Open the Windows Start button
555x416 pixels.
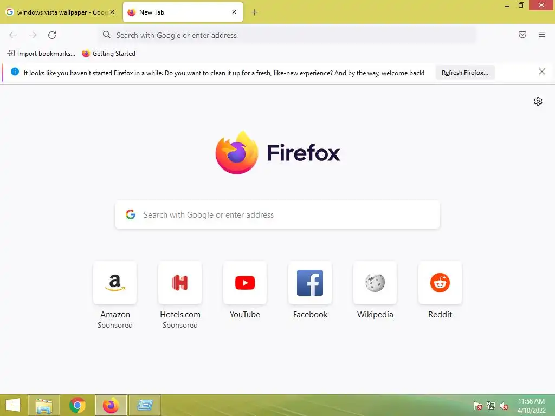tap(13, 405)
